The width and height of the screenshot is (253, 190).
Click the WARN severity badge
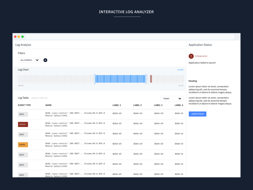click(x=23, y=145)
